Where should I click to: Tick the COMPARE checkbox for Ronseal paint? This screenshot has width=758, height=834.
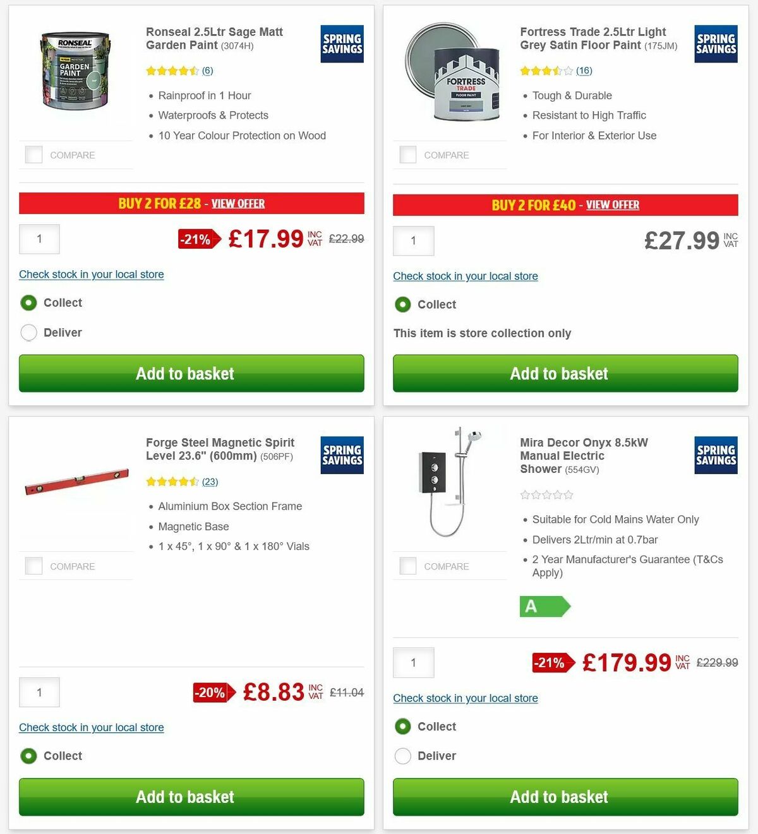click(x=33, y=154)
